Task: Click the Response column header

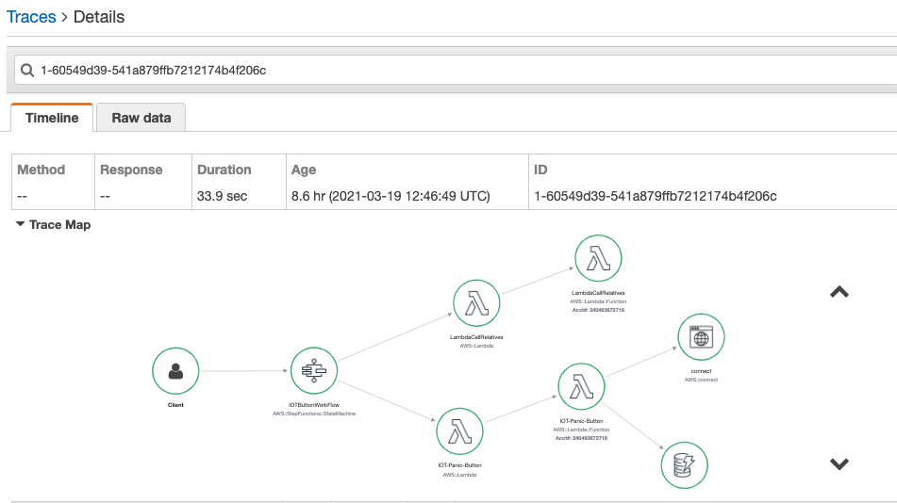Action: click(131, 170)
